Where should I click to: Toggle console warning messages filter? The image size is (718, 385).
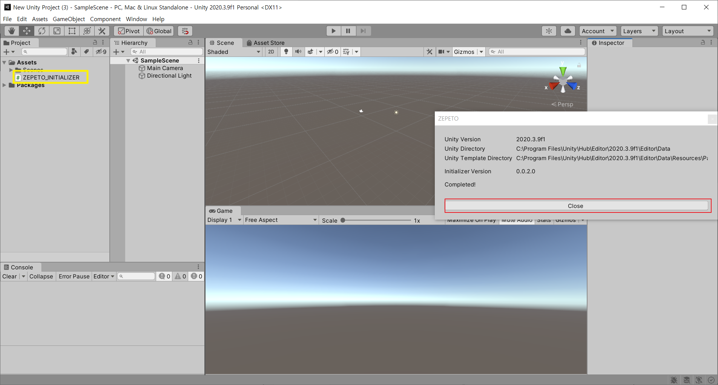click(180, 276)
